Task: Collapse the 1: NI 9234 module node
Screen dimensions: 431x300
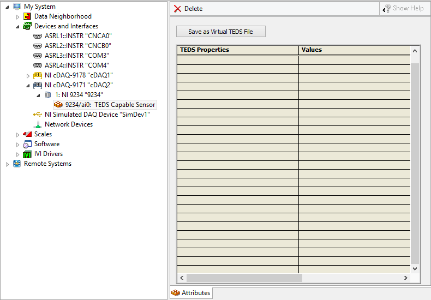Action: (39, 95)
